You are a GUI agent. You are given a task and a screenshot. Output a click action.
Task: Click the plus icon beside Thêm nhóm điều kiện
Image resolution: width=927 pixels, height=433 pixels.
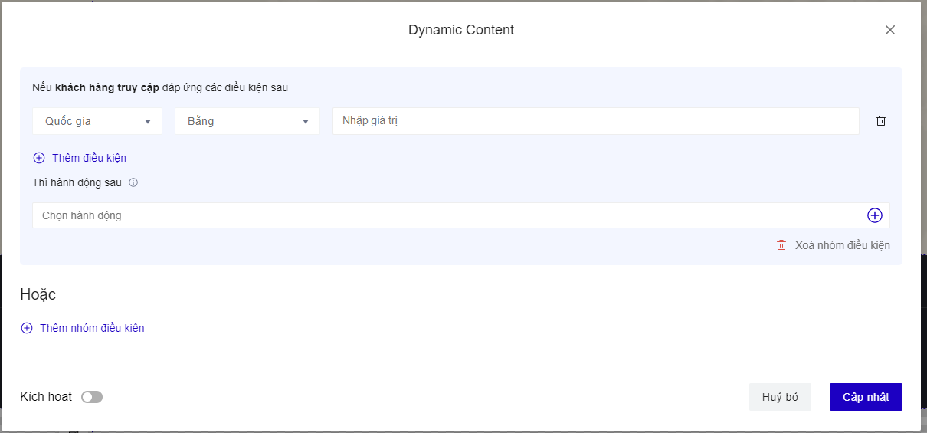coord(27,328)
